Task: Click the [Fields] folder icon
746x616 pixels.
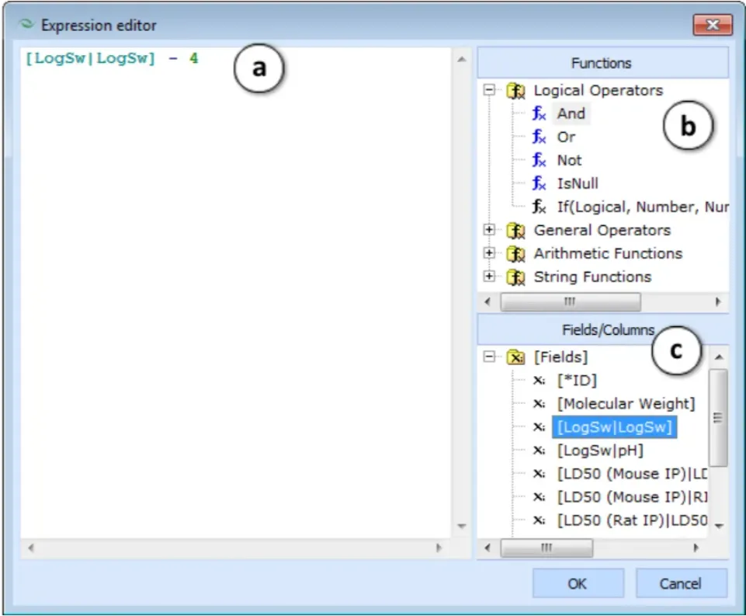Action: tap(515, 357)
